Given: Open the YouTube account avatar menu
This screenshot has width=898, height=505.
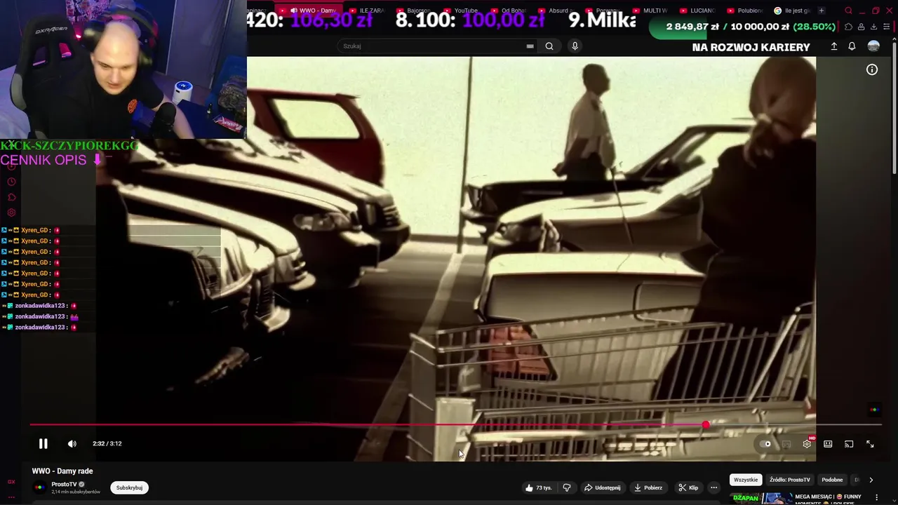Looking at the screenshot, I should [873, 46].
